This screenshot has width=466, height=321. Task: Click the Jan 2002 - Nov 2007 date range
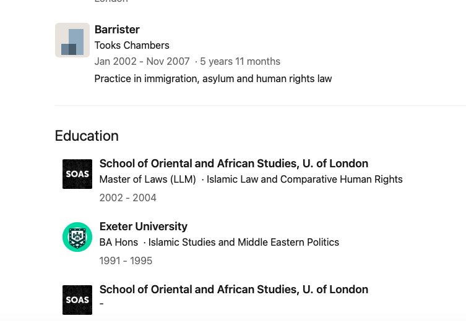(x=142, y=62)
